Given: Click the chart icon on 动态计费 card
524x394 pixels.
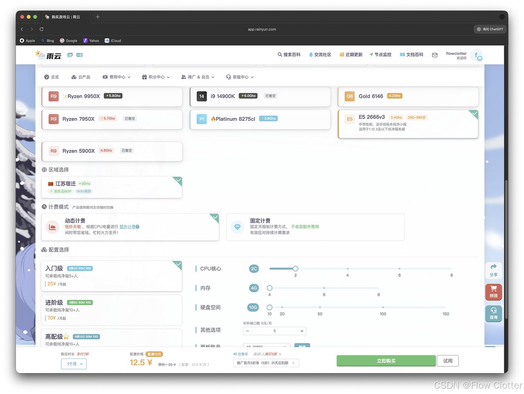Looking at the screenshot, I should click(52, 227).
